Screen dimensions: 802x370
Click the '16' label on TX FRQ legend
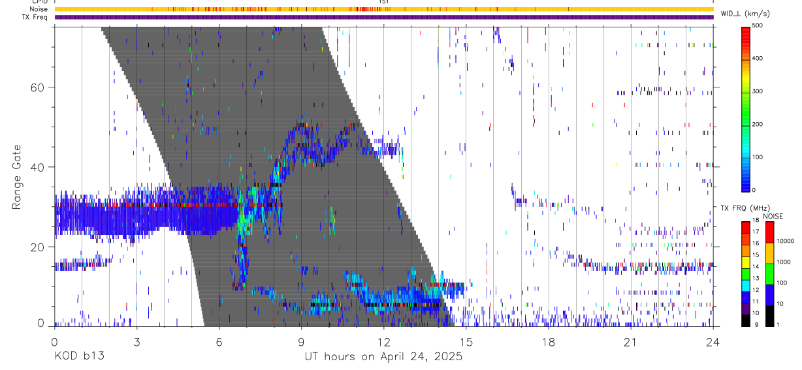756,243
